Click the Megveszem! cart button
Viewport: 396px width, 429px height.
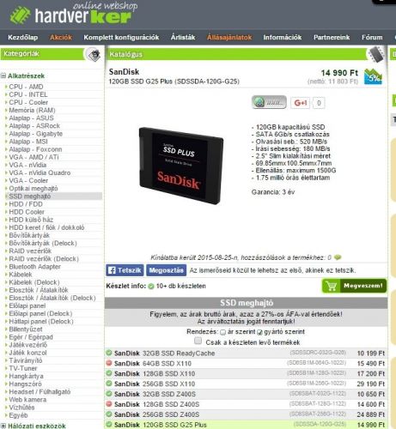(x=354, y=286)
